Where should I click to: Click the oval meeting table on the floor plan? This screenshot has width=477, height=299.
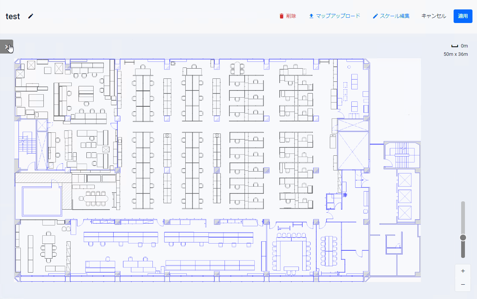[96, 198]
